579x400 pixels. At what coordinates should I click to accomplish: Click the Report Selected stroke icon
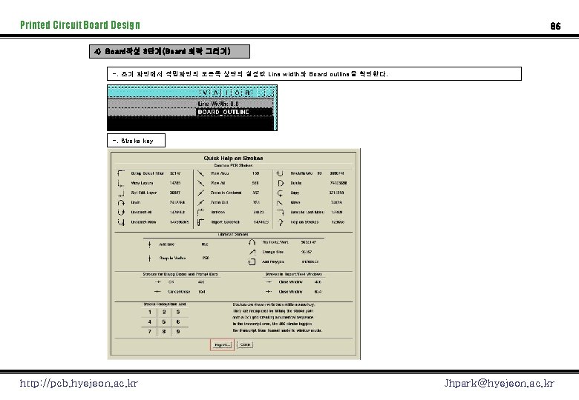pyautogui.click(x=200, y=222)
